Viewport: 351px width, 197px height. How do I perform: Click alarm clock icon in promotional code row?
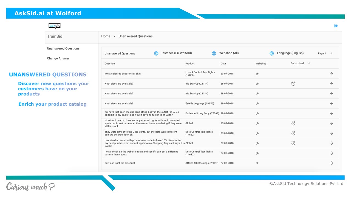(293, 143)
